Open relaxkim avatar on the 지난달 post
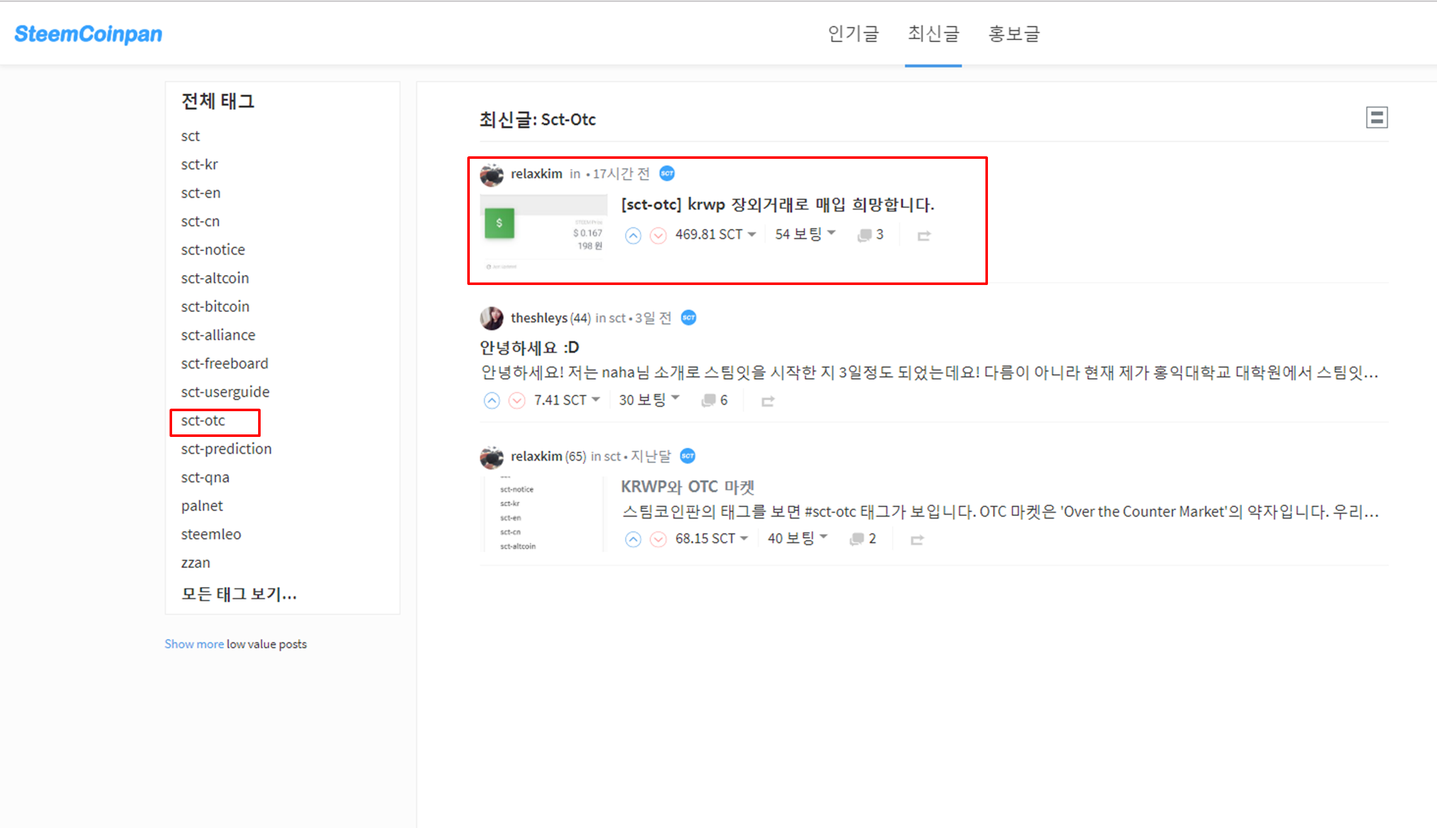 [492, 457]
